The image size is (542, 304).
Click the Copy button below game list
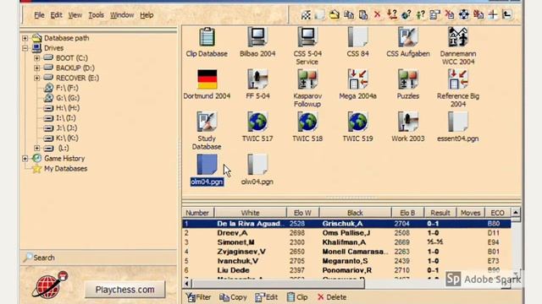point(233,297)
